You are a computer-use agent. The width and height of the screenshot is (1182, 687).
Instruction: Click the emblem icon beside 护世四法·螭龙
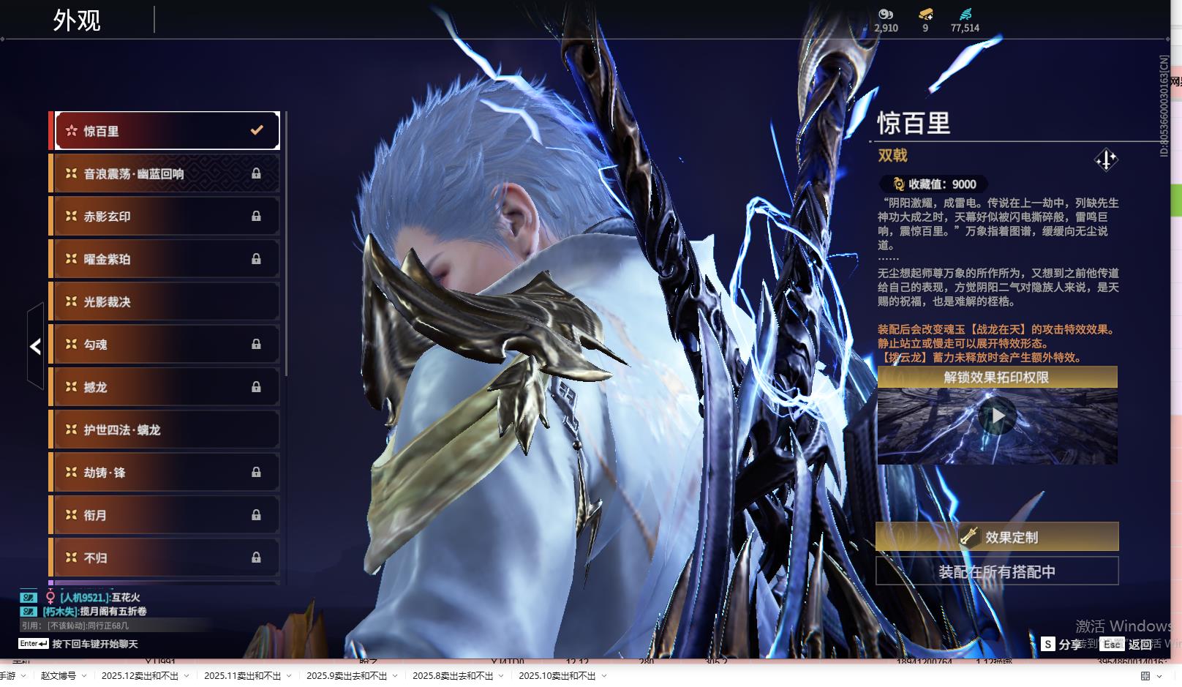71,429
